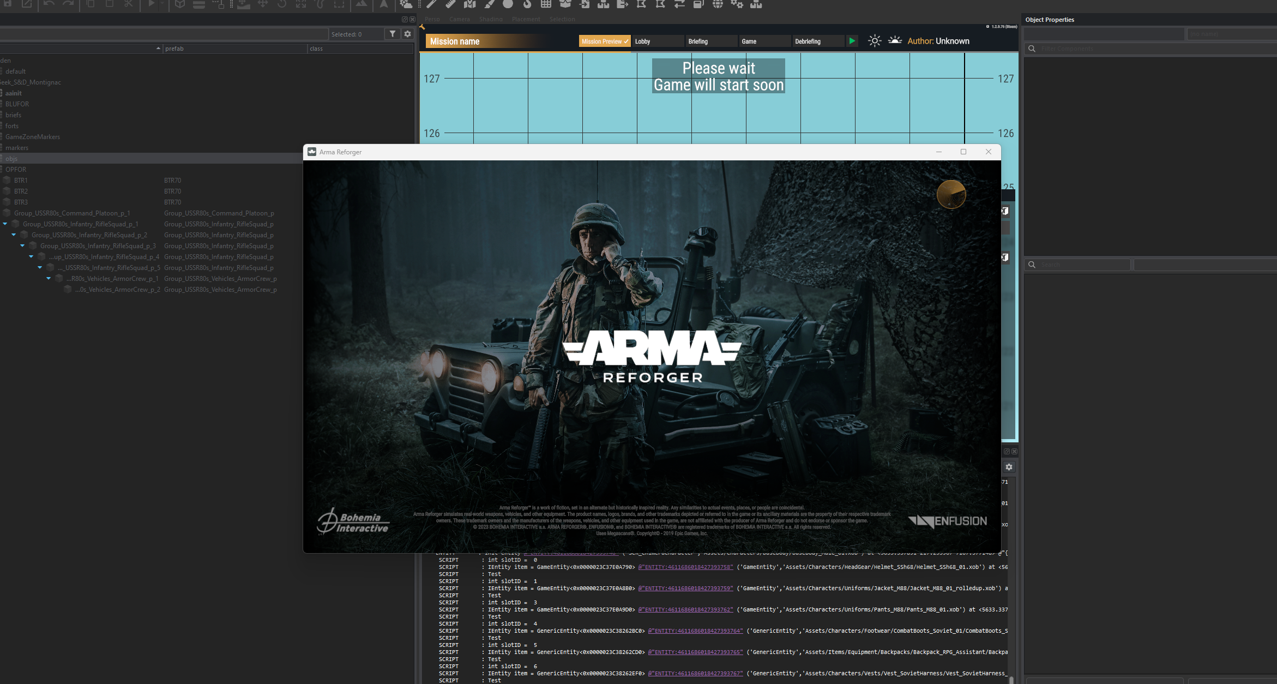
Task: Click the grid table icon in top toolbar
Action: point(546,4)
